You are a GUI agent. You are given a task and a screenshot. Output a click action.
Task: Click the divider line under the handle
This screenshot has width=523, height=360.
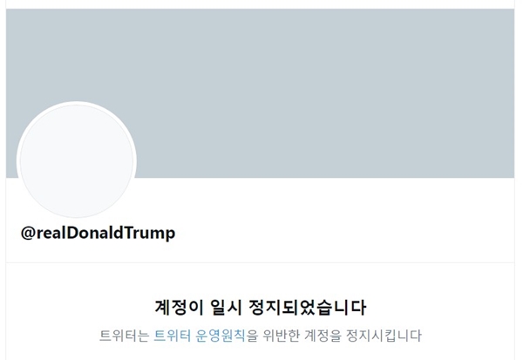[260, 262]
